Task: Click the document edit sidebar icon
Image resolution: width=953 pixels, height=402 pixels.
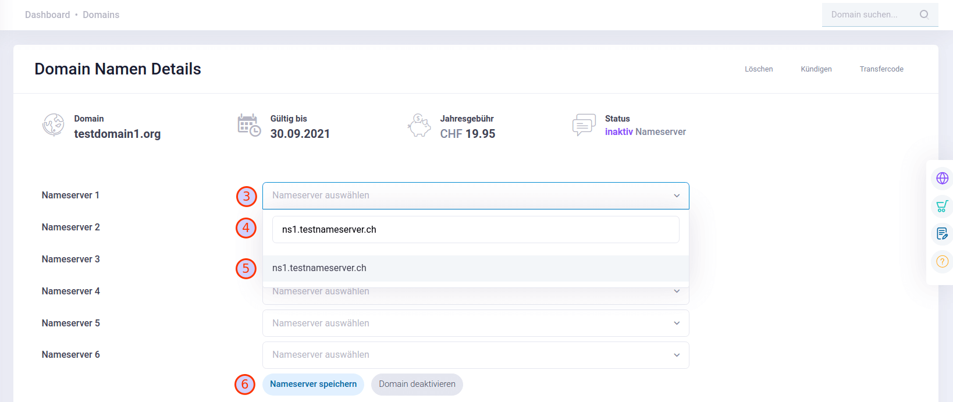Action: [x=942, y=234]
